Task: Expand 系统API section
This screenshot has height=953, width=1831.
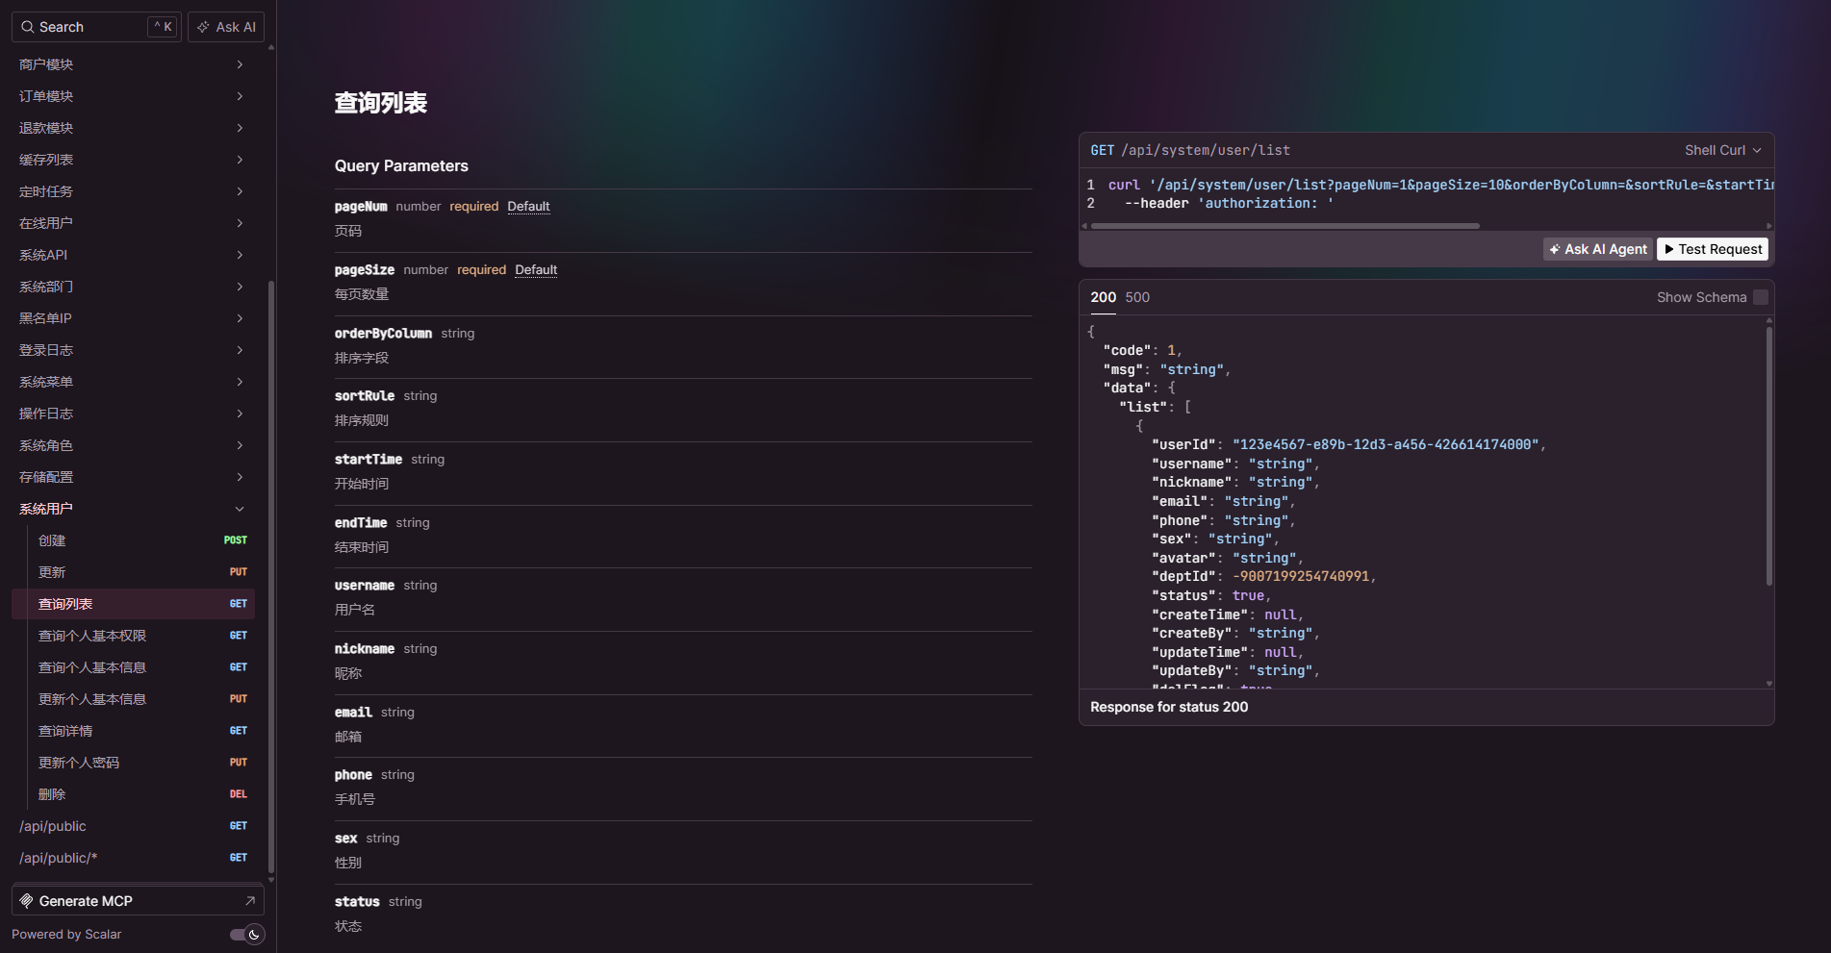Action: pos(132,255)
